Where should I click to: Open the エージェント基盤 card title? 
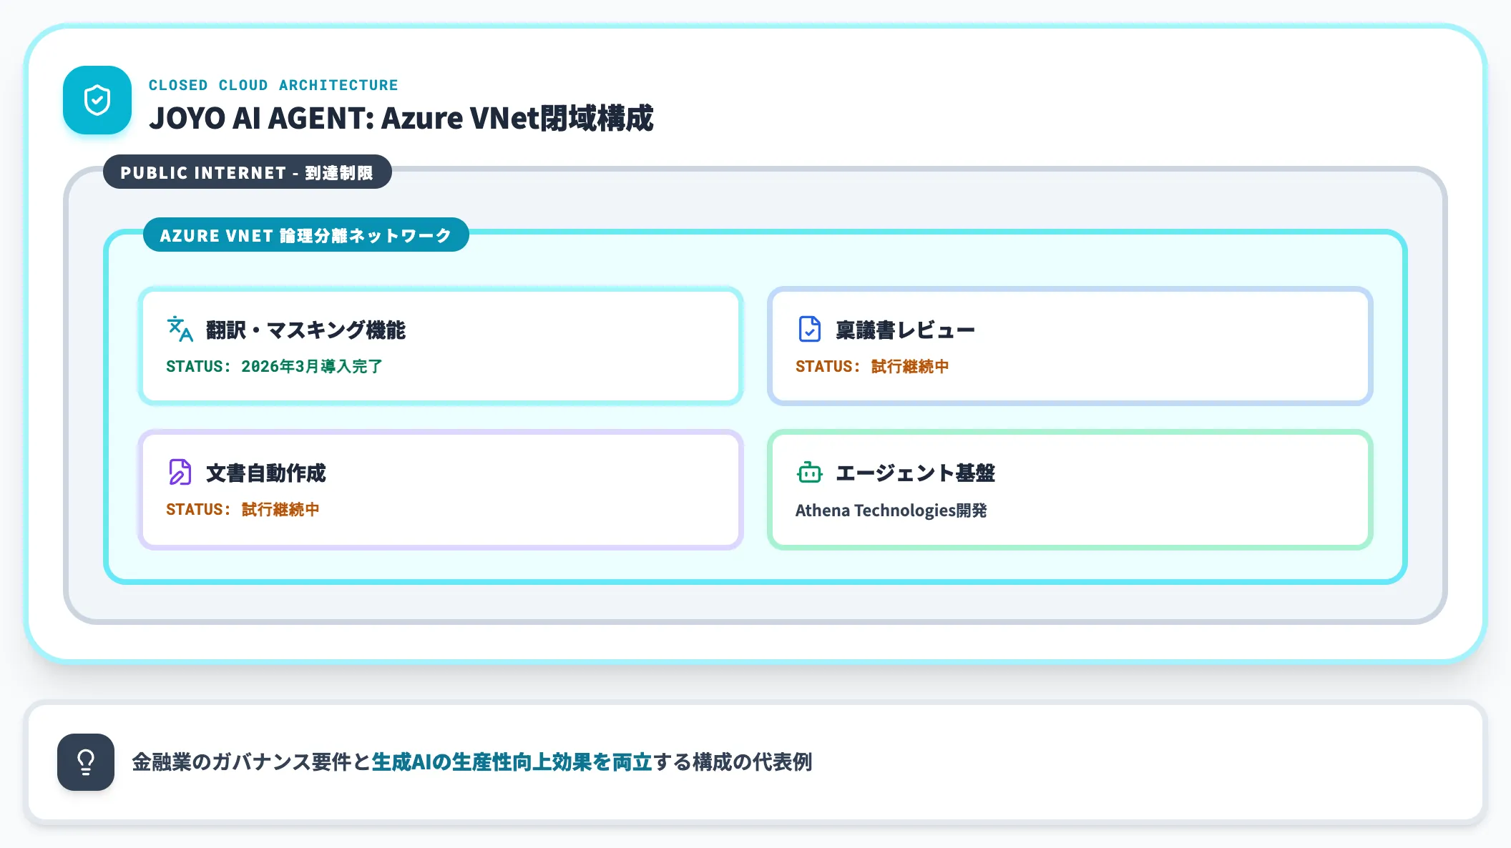tap(915, 473)
